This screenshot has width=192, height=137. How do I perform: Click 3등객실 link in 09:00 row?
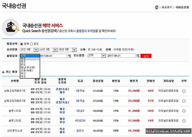point(80,91)
